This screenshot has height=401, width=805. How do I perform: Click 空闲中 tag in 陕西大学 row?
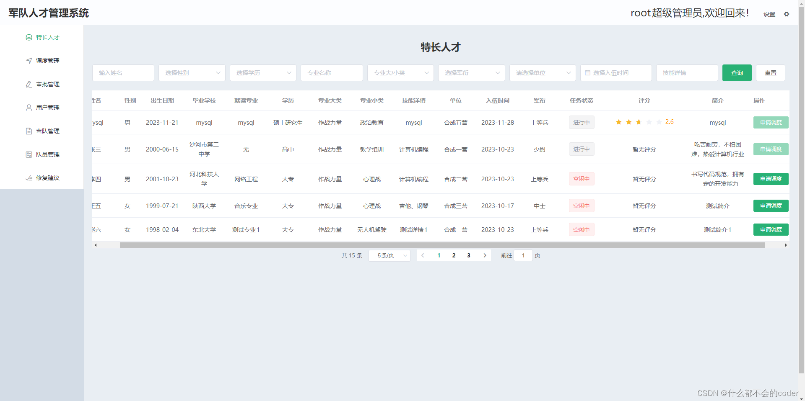click(582, 206)
